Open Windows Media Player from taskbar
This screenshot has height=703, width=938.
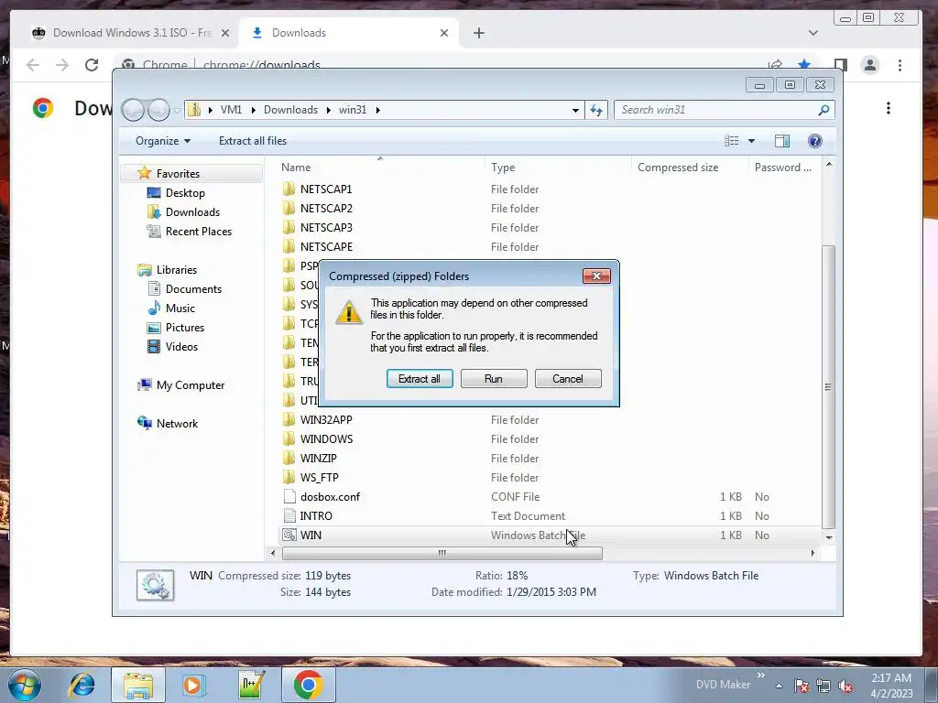point(193,685)
